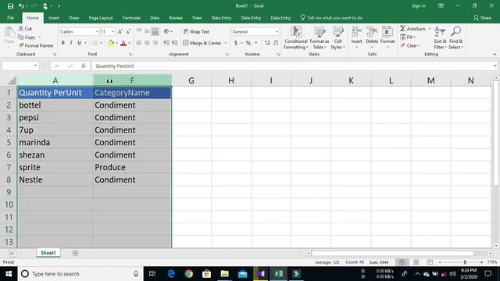Click Merge & Center button

pyautogui.click(x=202, y=43)
